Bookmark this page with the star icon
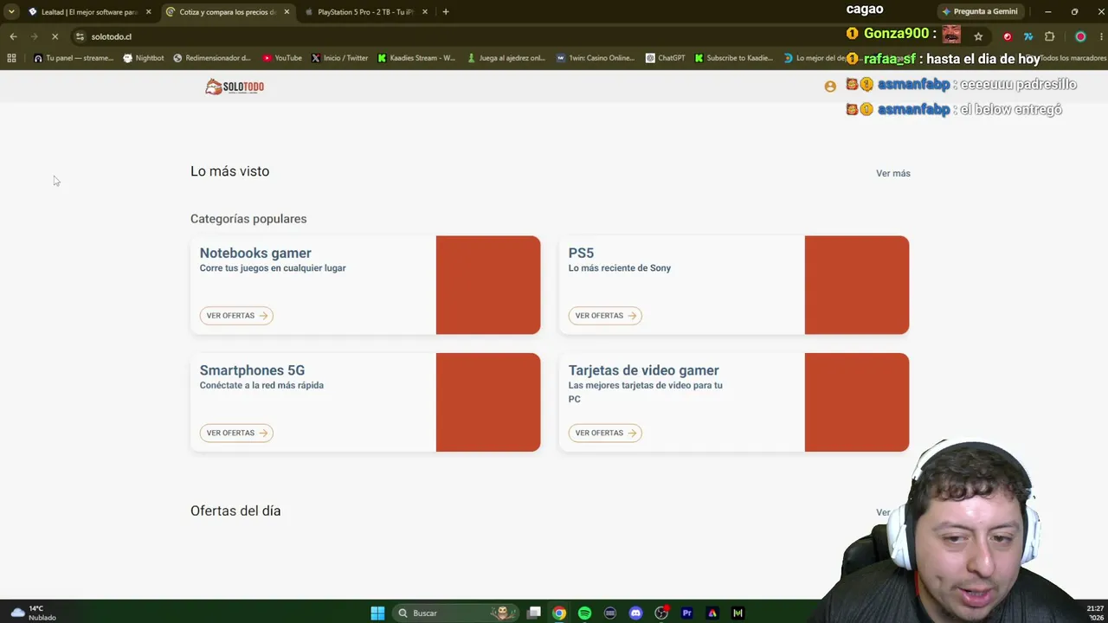This screenshot has height=623, width=1108. tap(978, 36)
